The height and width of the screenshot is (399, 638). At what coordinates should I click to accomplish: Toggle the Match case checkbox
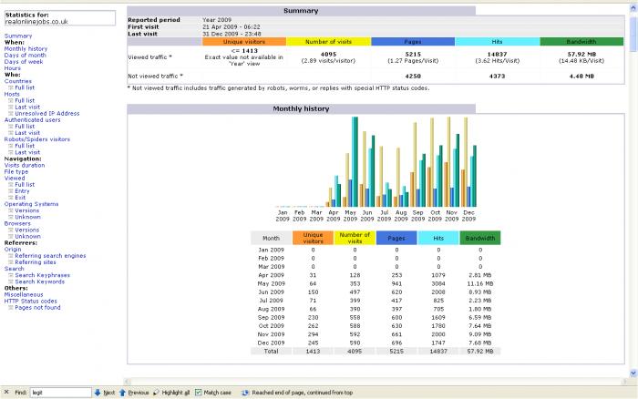coord(199,392)
